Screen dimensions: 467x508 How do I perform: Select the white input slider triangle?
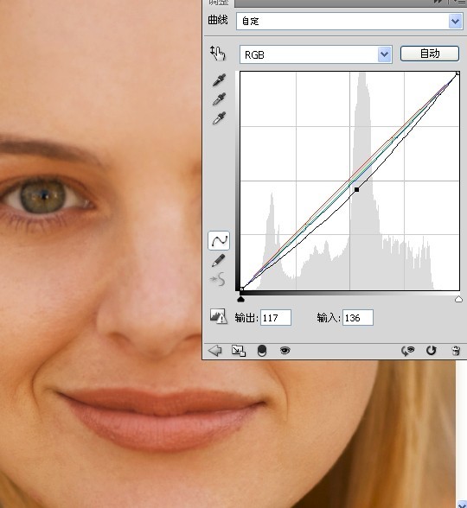458,299
